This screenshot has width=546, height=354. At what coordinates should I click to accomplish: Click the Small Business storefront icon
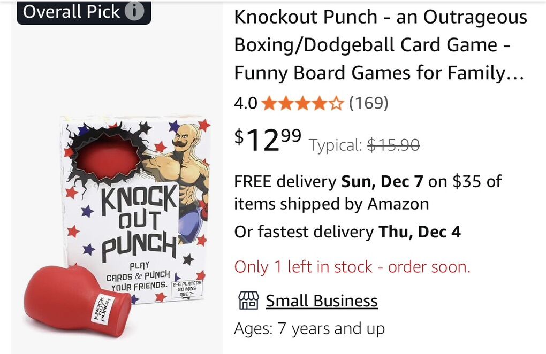[248, 301]
